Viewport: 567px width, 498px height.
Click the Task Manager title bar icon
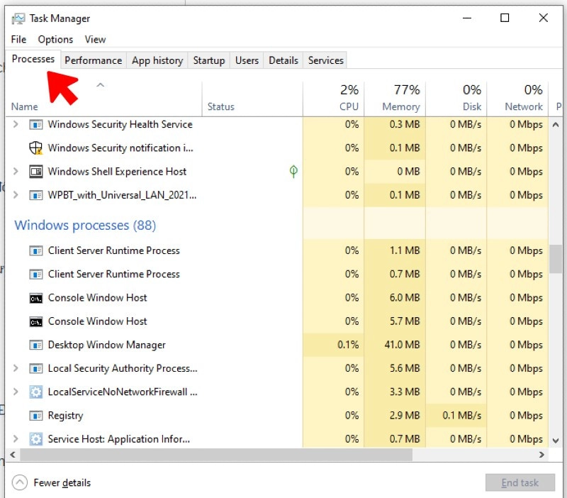pyautogui.click(x=18, y=18)
